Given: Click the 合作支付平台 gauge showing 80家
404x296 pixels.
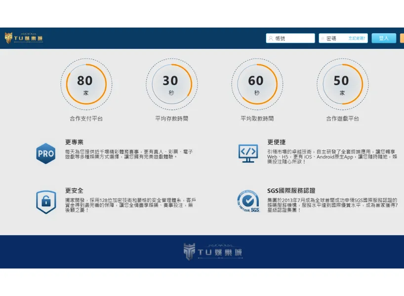Looking at the screenshot, I should 85,85.
